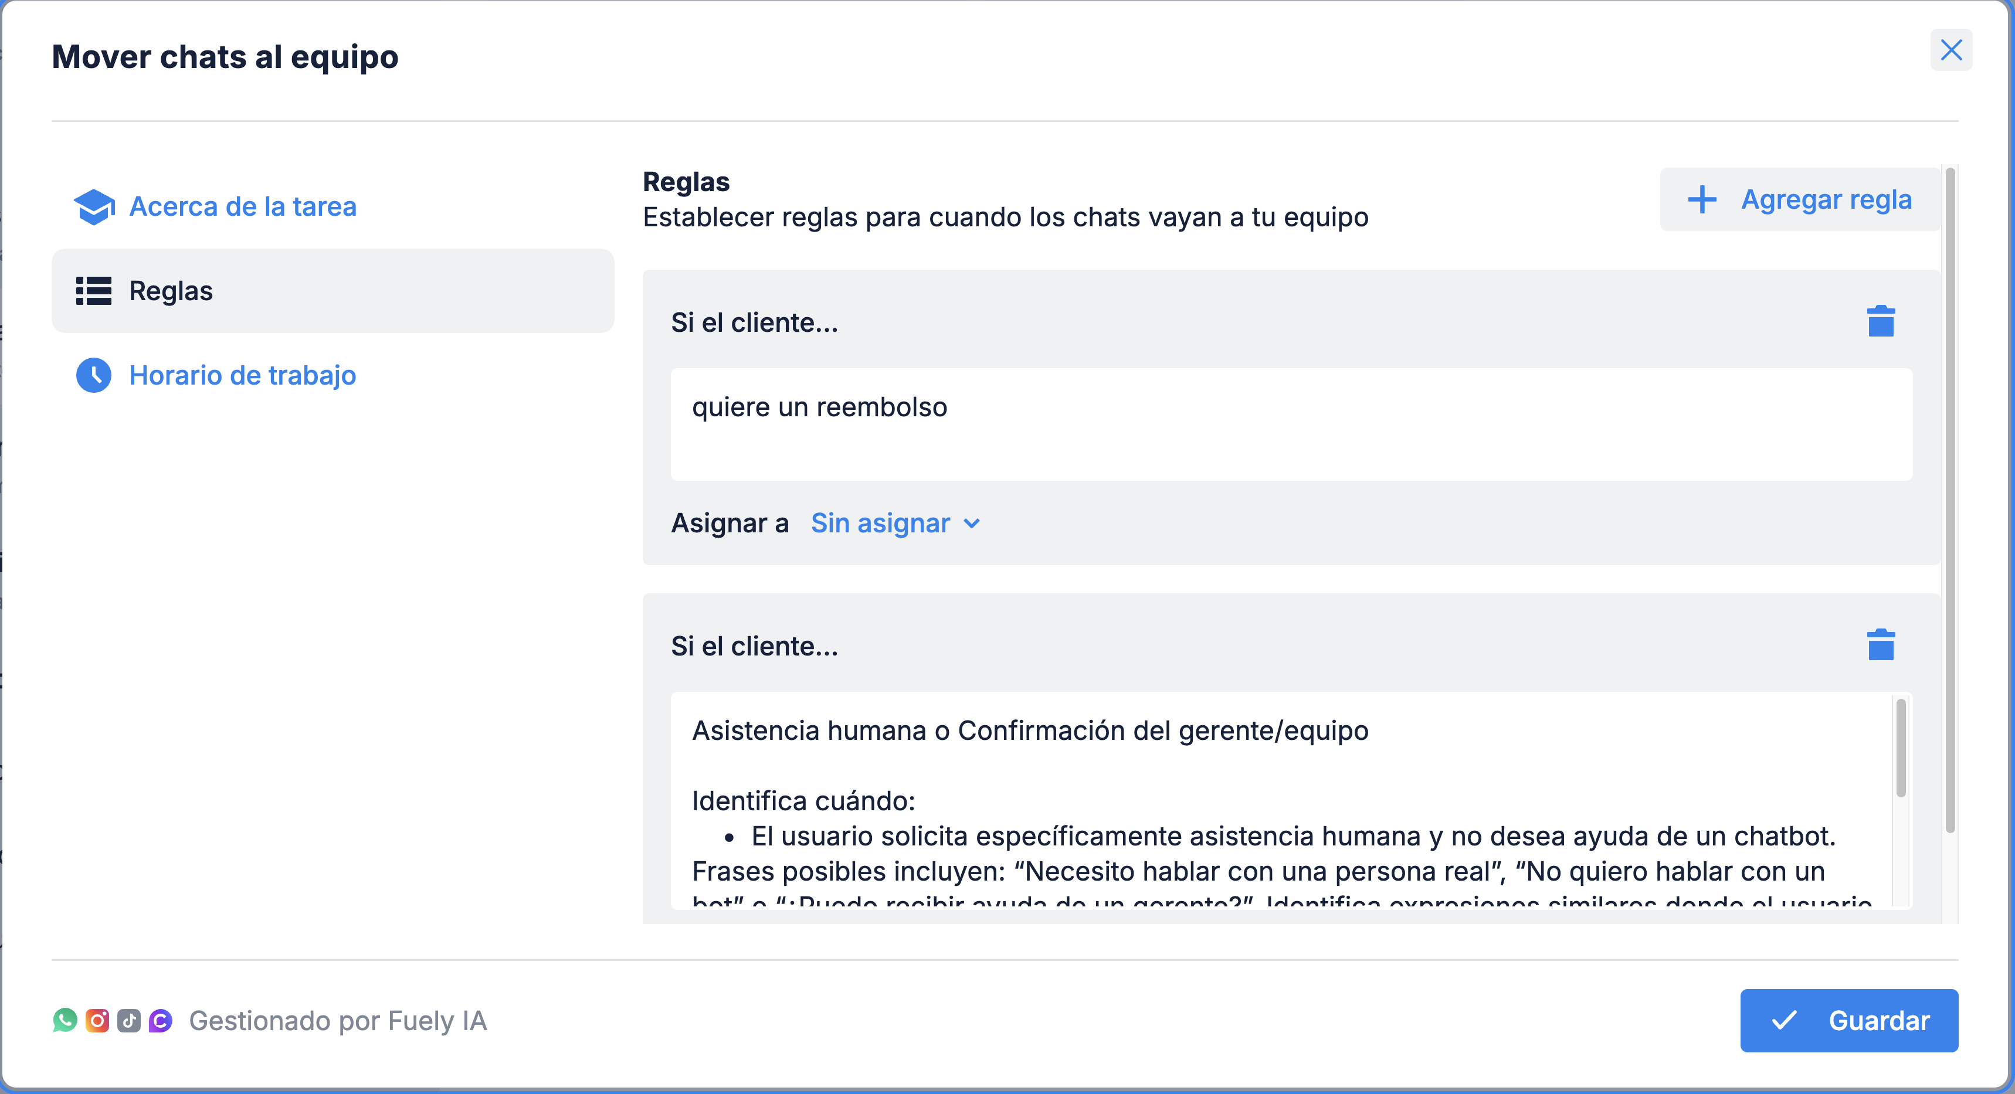Open the Acerca de la tarea section

pos(242,206)
